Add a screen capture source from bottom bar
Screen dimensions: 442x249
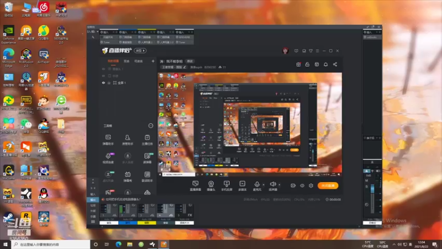196,186
